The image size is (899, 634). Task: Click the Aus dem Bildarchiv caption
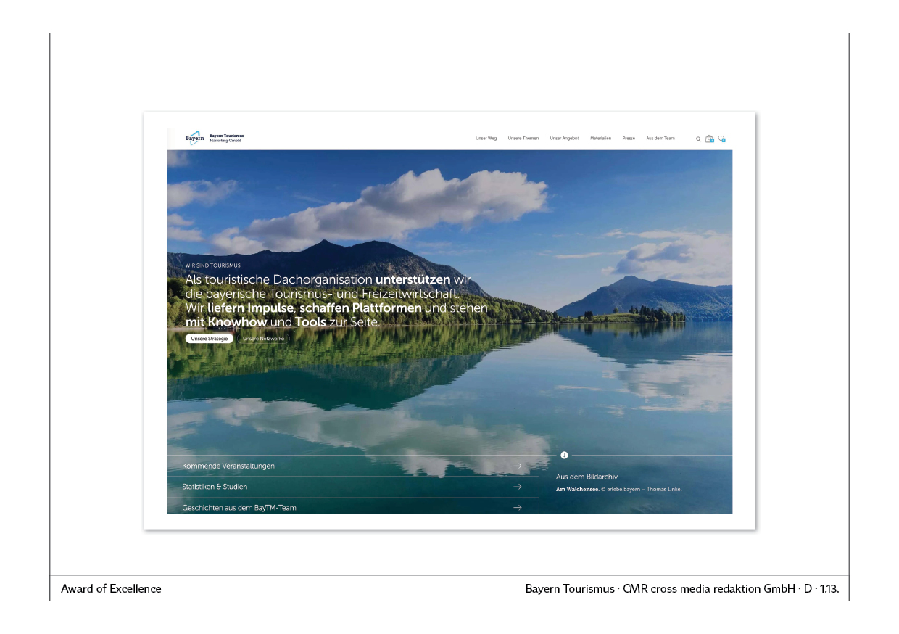click(x=587, y=477)
